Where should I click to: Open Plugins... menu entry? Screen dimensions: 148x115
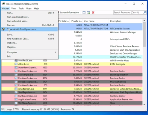pyautogui.click(x=29, y=47)
